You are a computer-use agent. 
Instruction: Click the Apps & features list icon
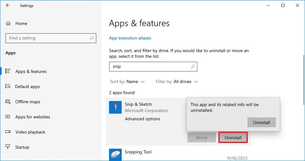pyautogui.click(x=8, y=71)
